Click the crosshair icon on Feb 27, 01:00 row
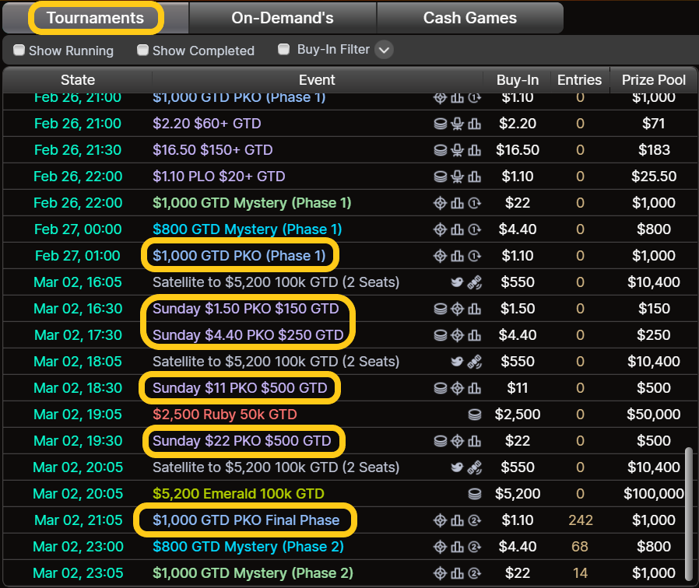699x588 pixels. pos(440,256)
